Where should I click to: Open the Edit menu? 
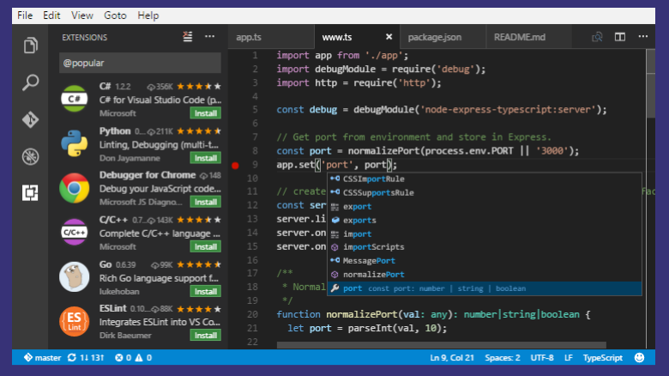tap(51, 15)
